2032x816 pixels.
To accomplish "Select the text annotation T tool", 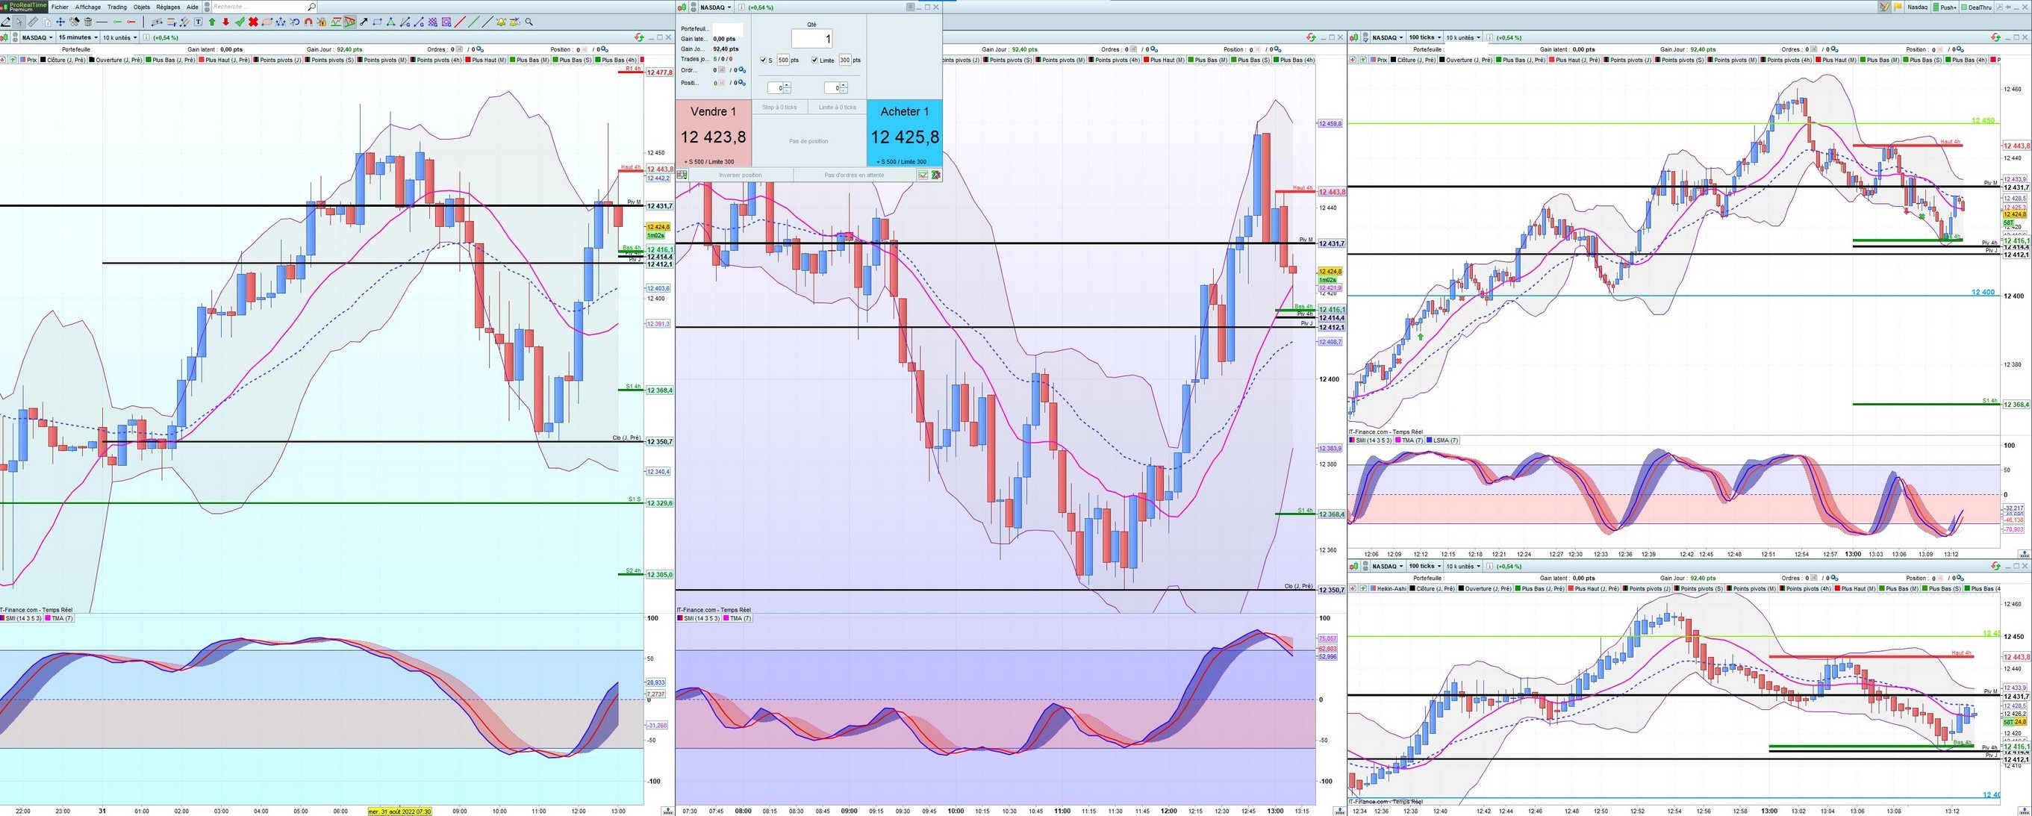I will pyautogui.click(x=198, y=22).
